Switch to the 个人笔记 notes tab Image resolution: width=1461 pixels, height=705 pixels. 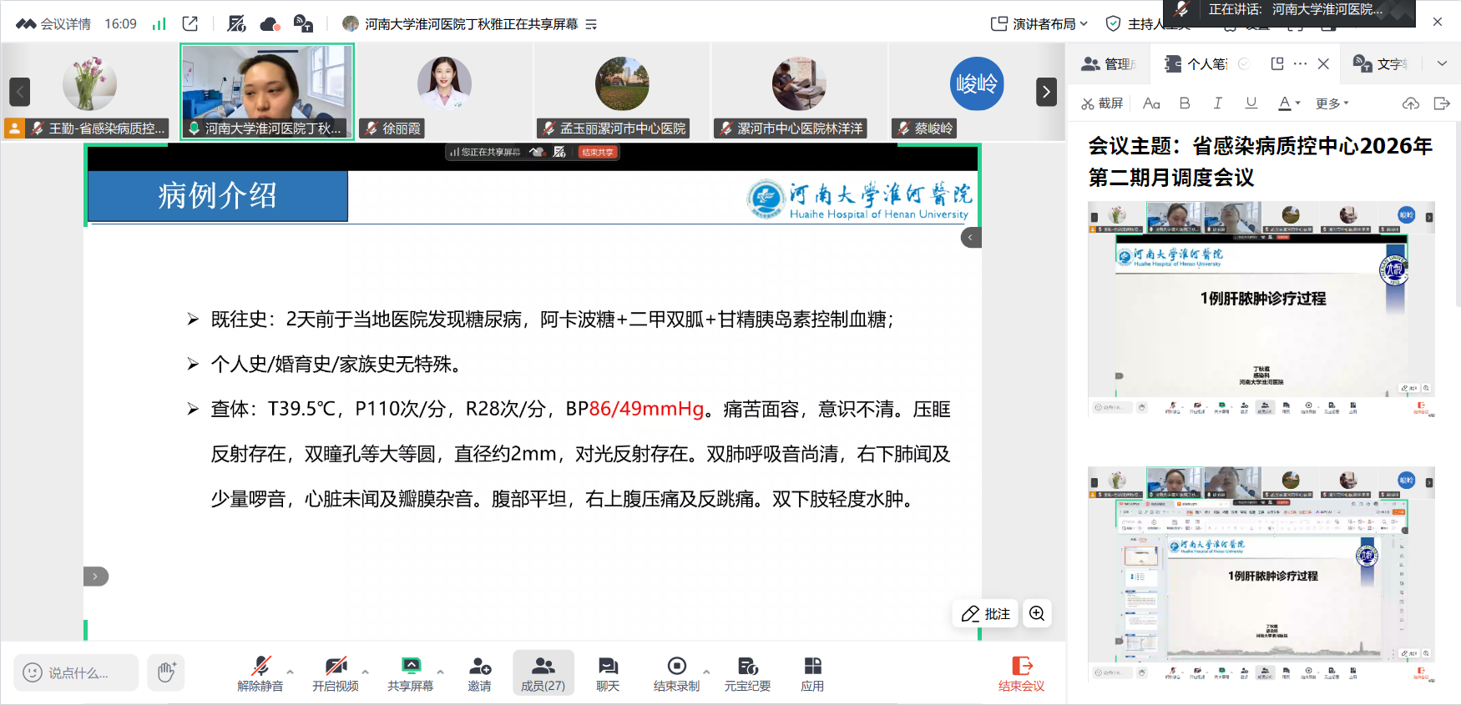(x=1196, y=63)
